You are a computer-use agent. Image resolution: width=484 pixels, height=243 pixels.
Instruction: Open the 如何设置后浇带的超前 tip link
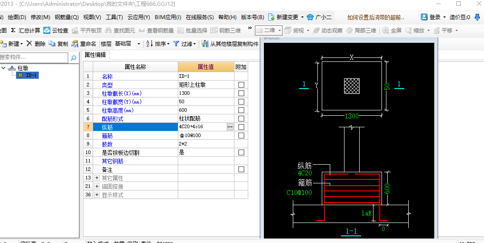tap(376, 17)
